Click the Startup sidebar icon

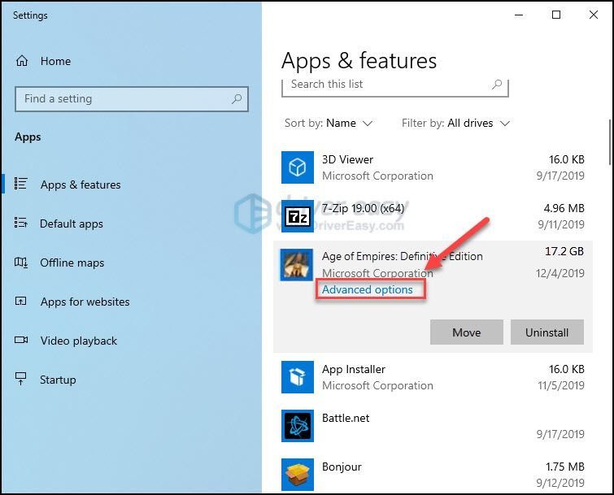click(x=21, y=379)
